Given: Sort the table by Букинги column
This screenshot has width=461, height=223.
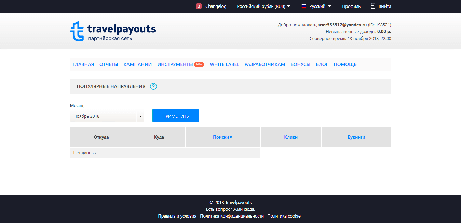Looking at the screenshot, I should point(356,137).
